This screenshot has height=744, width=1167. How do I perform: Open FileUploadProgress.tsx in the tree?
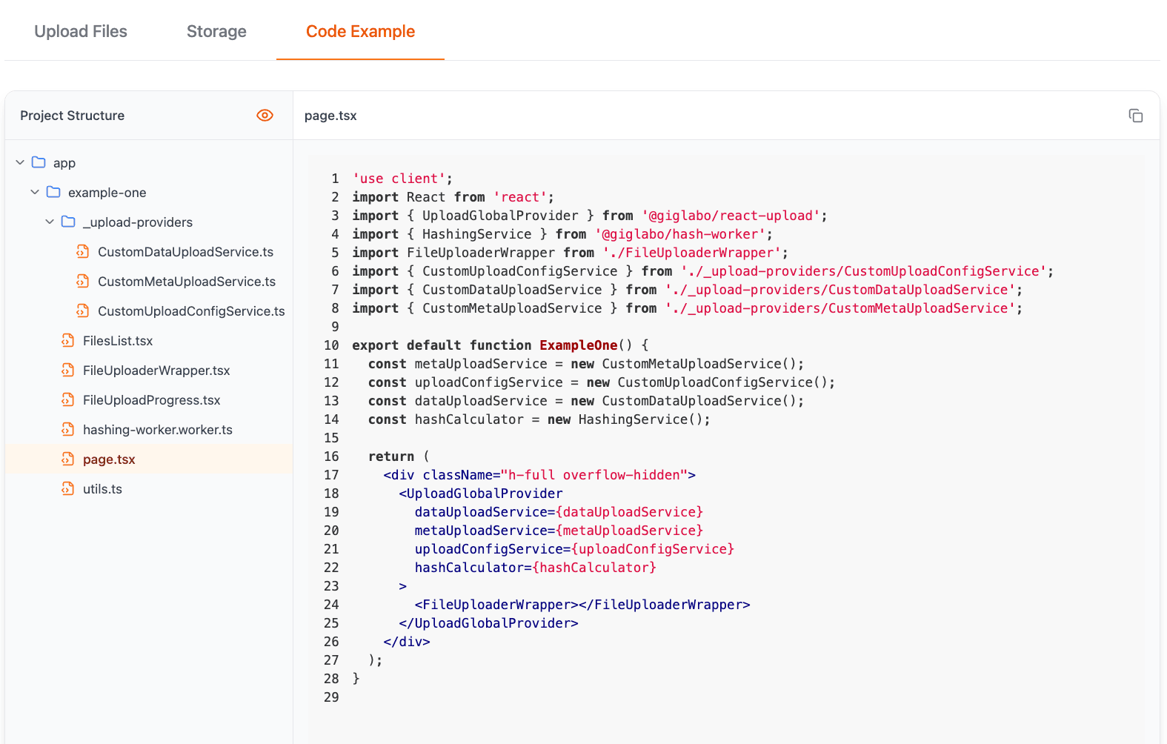152,400
